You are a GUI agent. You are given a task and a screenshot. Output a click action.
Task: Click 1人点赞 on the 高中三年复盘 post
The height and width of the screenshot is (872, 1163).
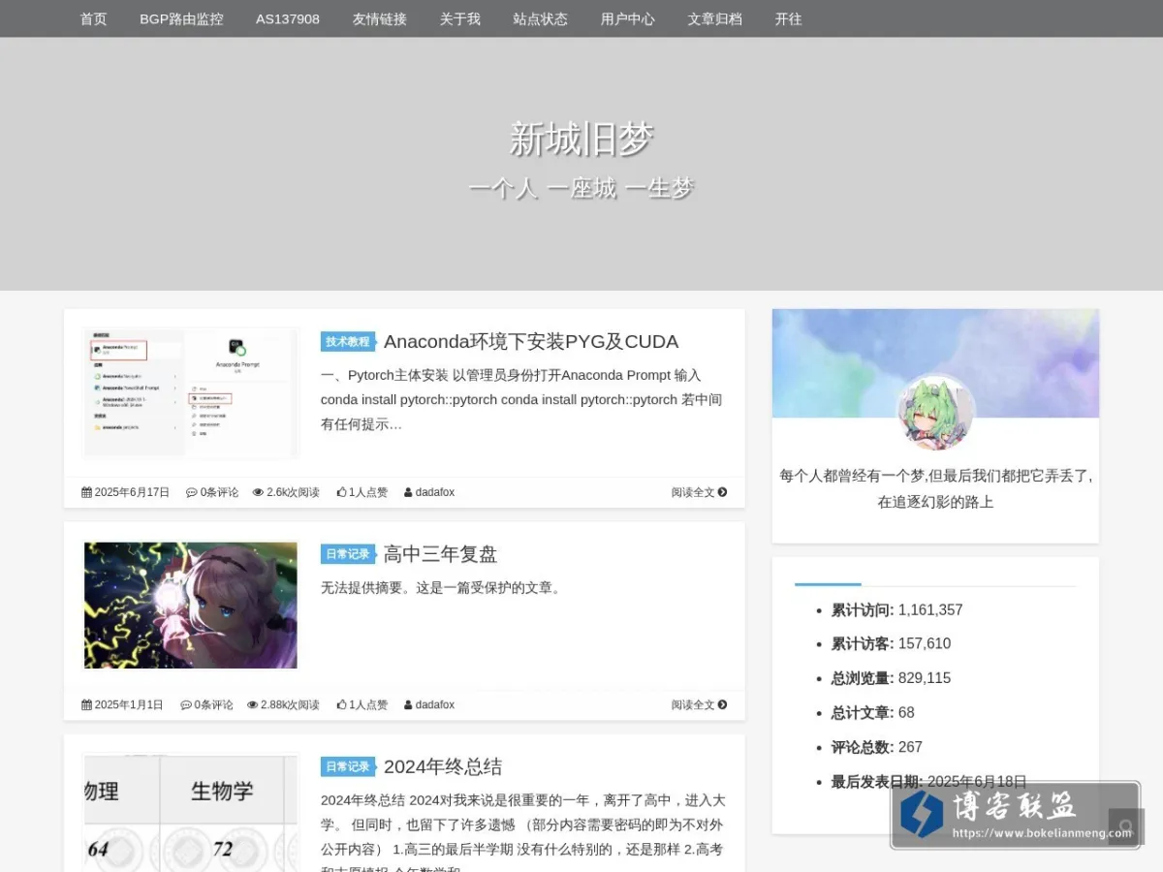368,704
